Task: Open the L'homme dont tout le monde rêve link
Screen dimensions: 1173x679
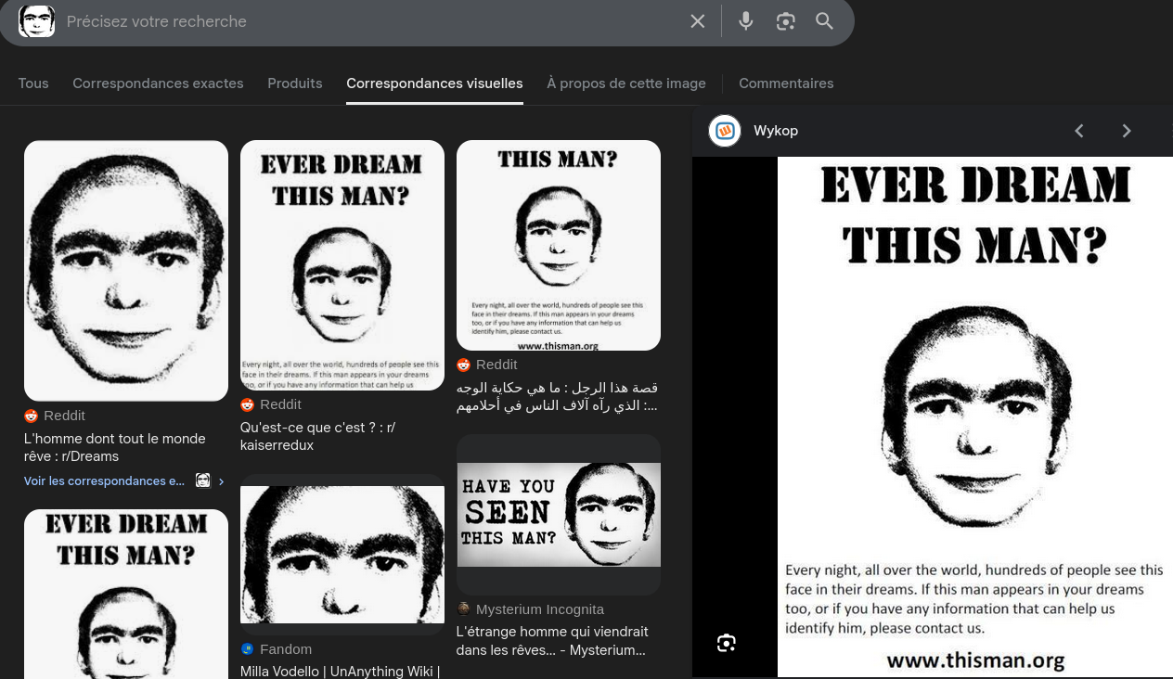Action: 114,447
